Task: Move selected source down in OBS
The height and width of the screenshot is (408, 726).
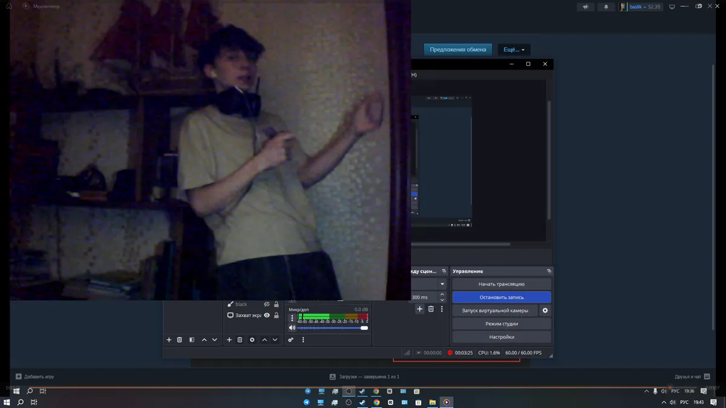Action: [x=275, y=340]
